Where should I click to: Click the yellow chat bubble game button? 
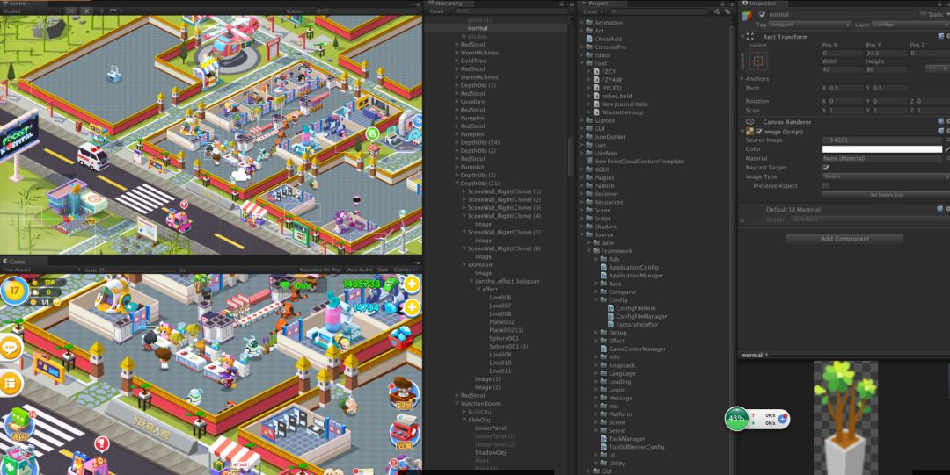pyautogui.click(x=11, y=348)
